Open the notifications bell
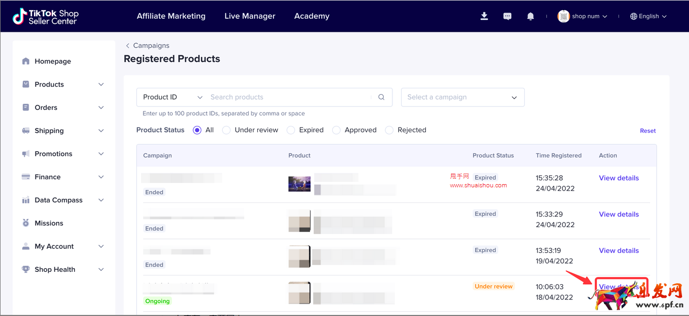 (x=530, y=16)
